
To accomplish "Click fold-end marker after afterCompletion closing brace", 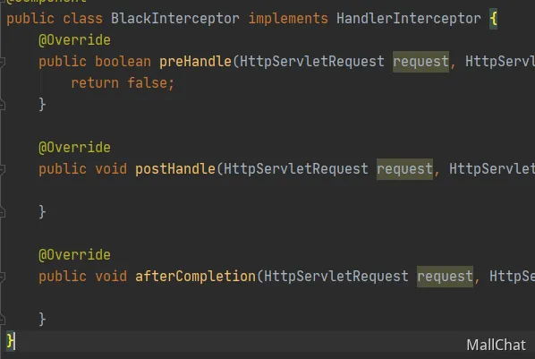I will point(2,320).
